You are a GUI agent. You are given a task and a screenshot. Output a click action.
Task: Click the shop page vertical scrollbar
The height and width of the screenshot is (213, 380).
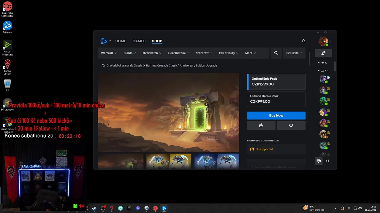[309, 59]
